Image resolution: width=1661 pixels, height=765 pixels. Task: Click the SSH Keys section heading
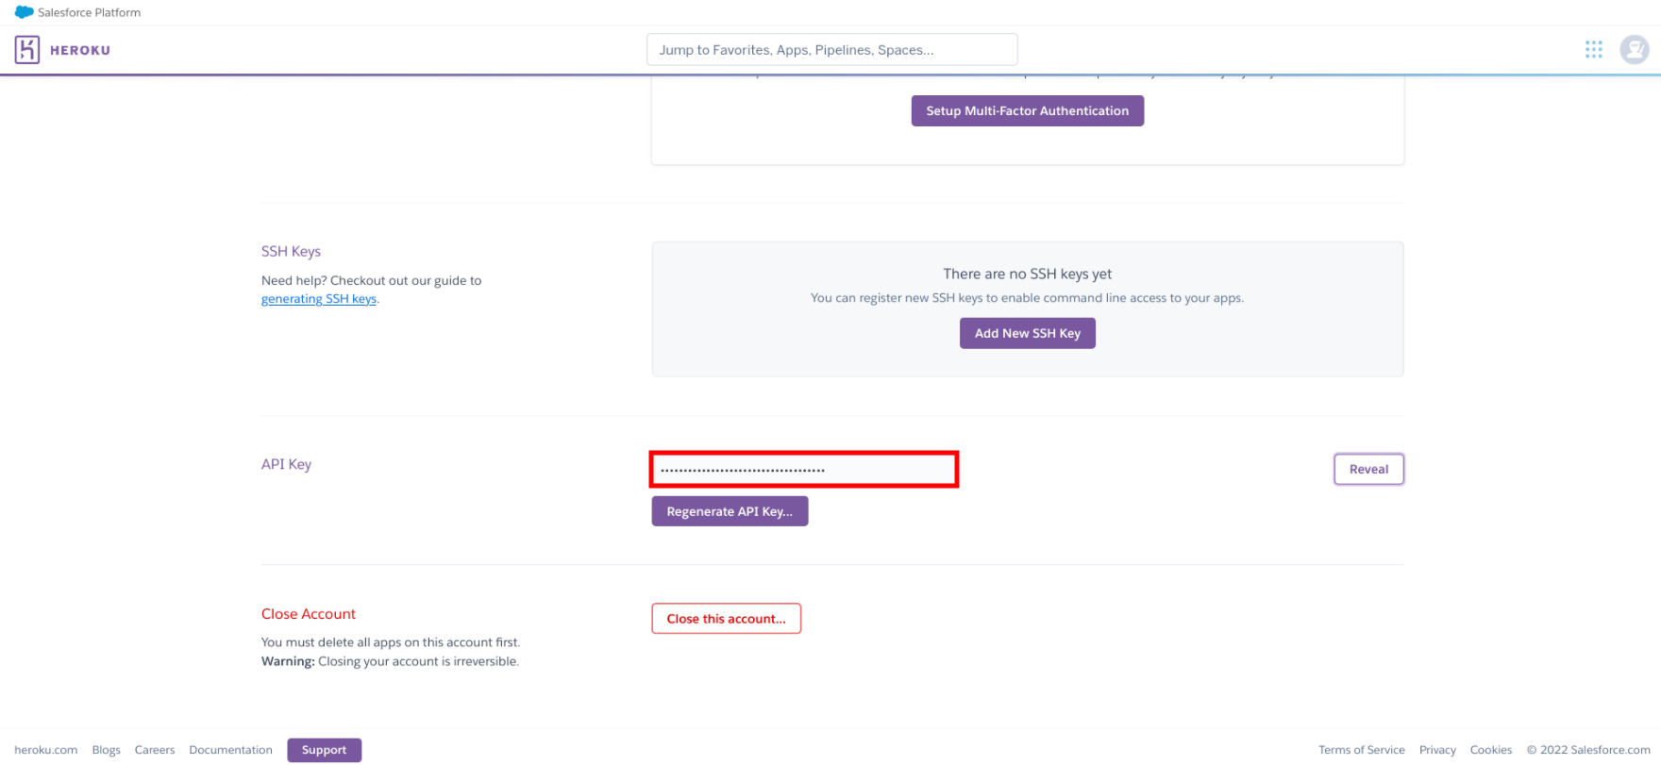tap(291, 251)
